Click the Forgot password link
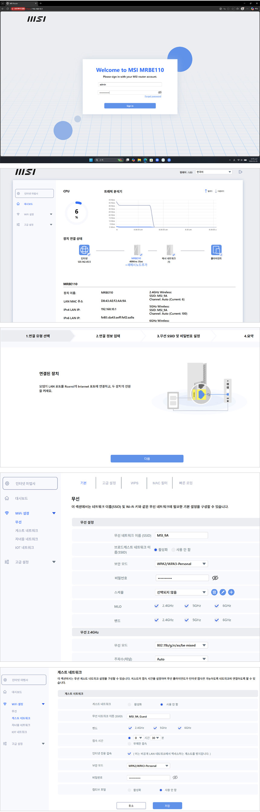This screenshot has width=260, height=812. click(153, 96)
